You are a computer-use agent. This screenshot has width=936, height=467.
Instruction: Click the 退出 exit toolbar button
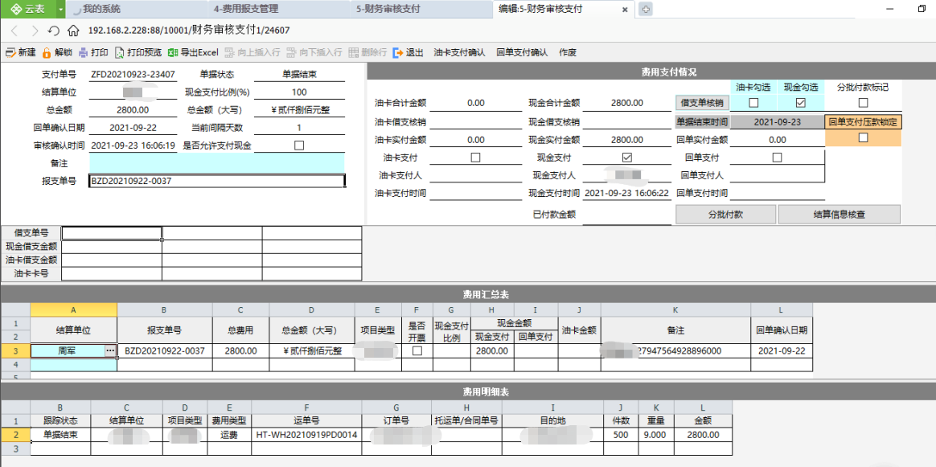(x=408, y=52)
